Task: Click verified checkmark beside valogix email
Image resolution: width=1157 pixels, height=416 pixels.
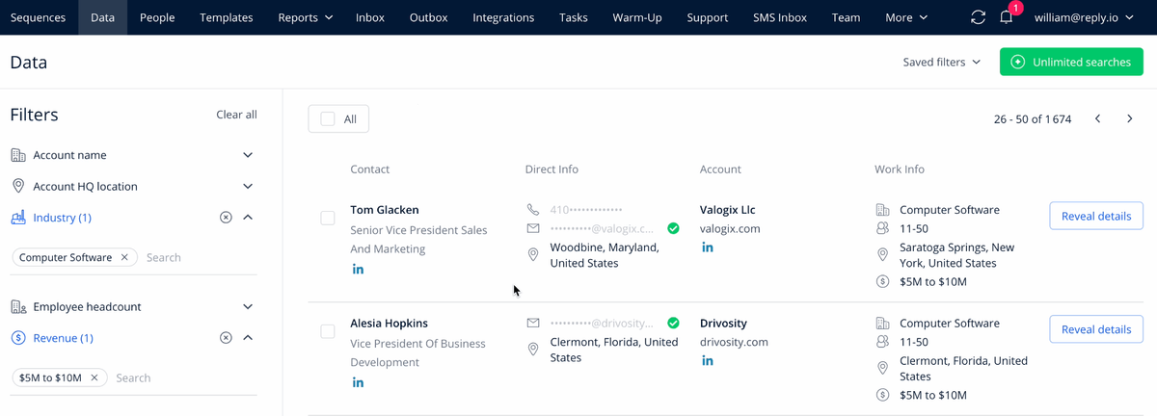Action: click(673, 229)
